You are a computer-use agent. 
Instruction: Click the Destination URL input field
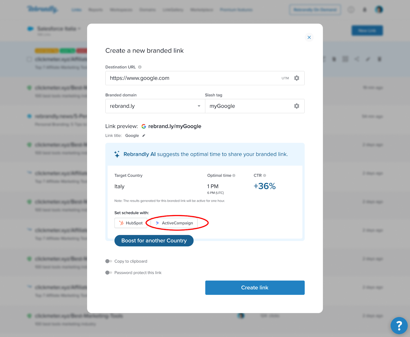coord(192,78)
